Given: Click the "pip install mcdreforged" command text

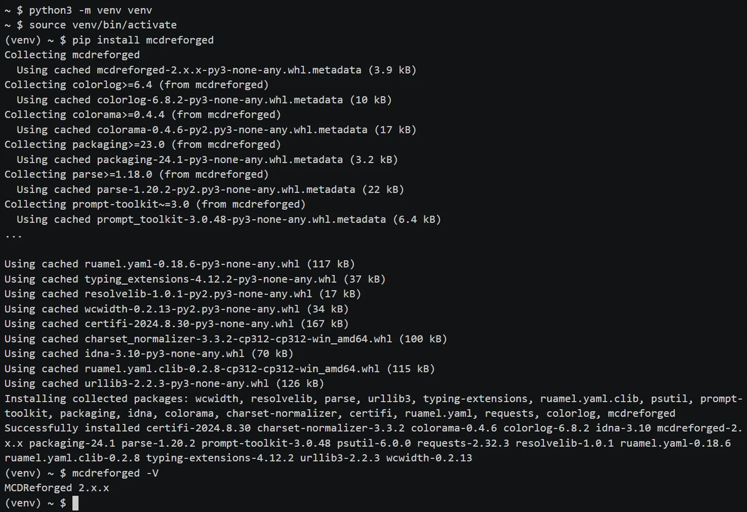Looking at the screenshot, I should coord(142,40).
